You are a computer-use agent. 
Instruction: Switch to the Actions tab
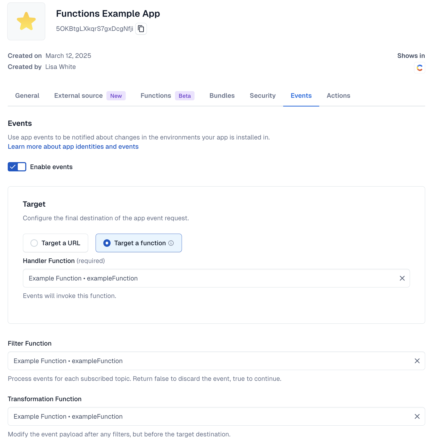click(x=338, y=96)
